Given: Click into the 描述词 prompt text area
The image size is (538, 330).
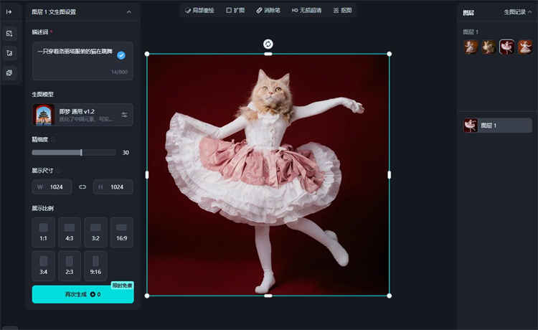Looking at the screenshot, I should click(x=82, y=61).
